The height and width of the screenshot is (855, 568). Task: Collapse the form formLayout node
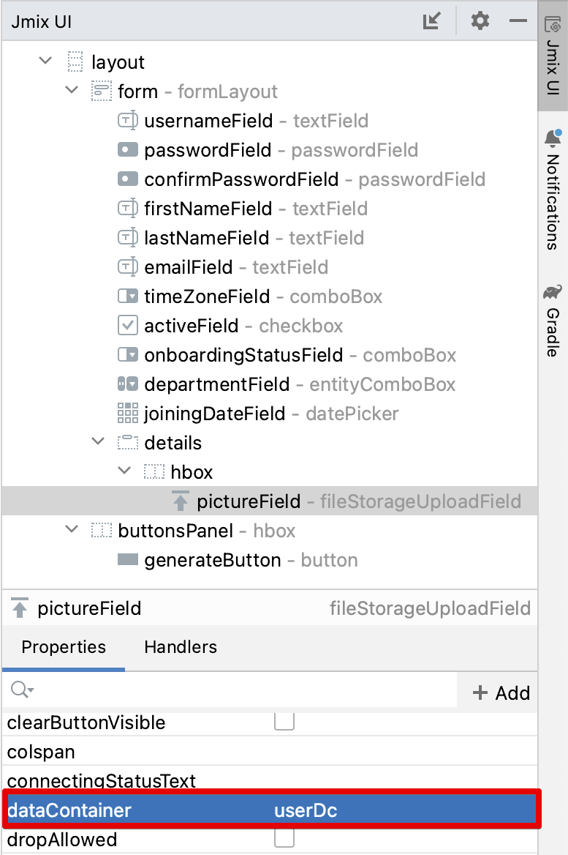pos(72,92)
